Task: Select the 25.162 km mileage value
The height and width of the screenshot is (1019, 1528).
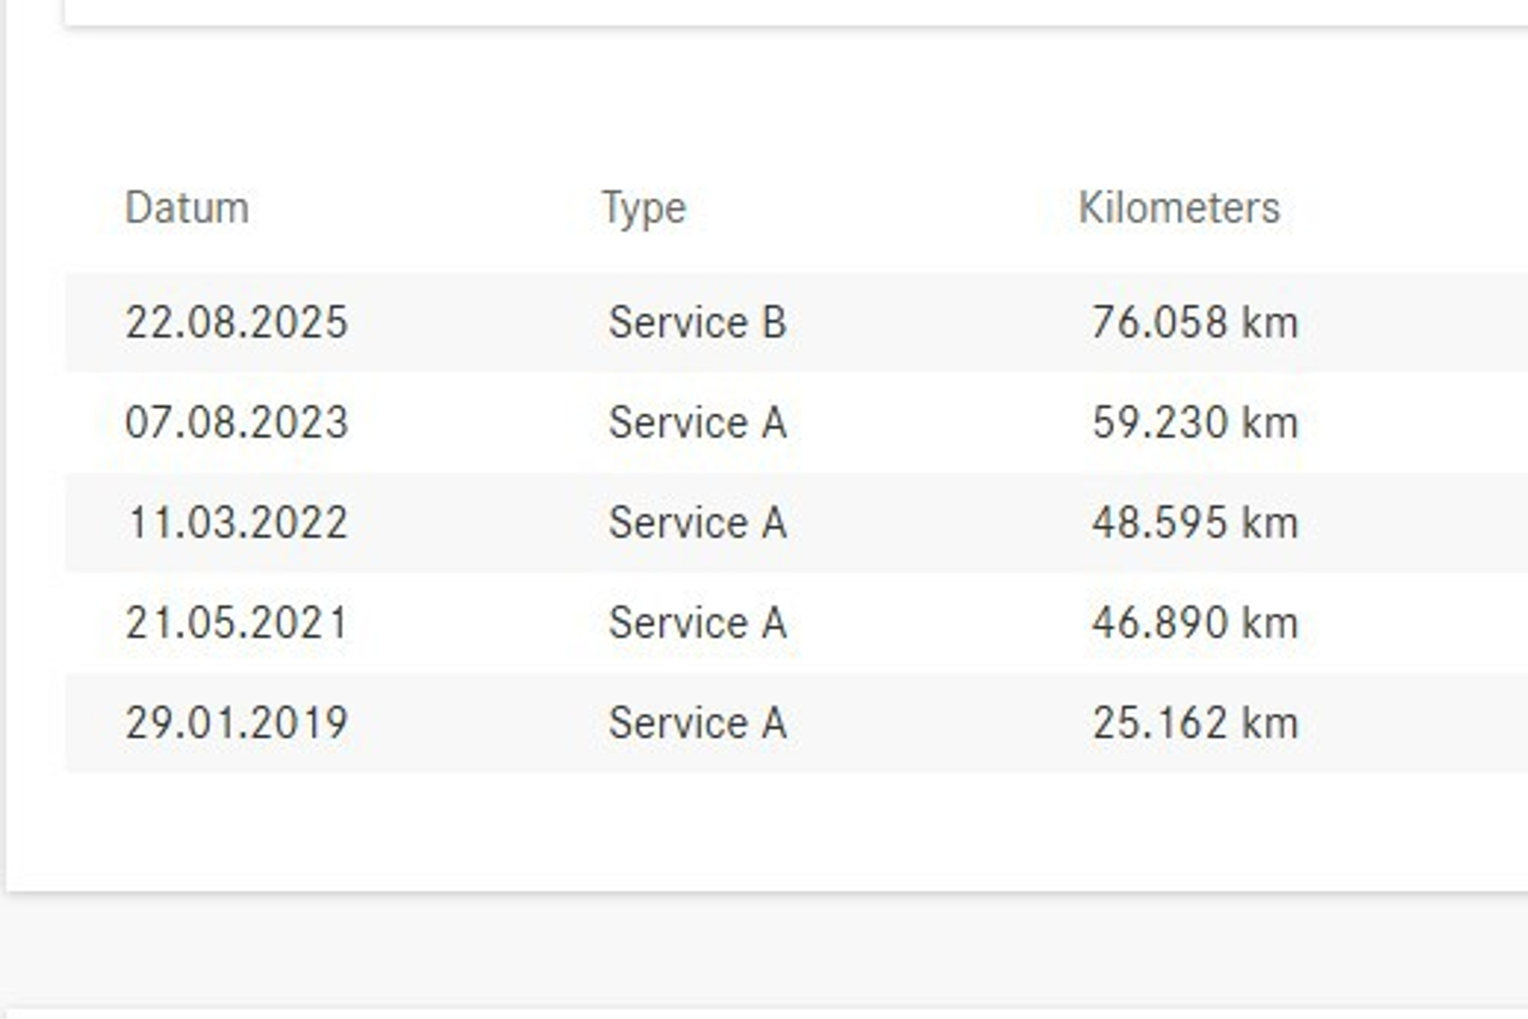Action: click(1195, 723)
